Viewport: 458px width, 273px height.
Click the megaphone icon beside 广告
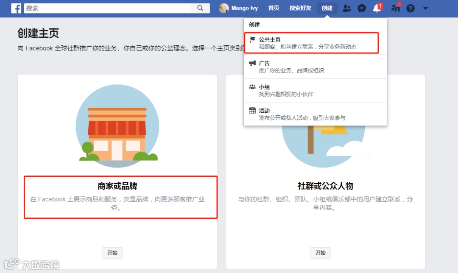(252, 63)
